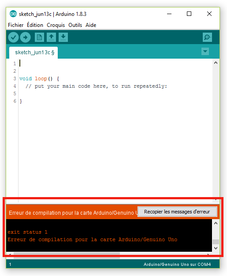The width and height of the screenshot is (227, 276).
Task: Maximize the Arduino window
Action: [189, 14]
